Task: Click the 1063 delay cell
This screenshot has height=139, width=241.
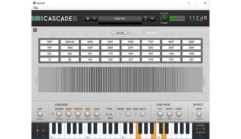Action: point(70,48)
